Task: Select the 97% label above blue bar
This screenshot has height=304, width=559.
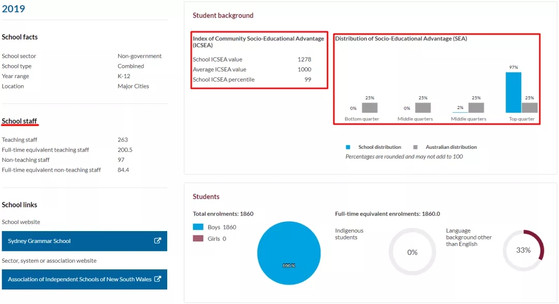Action: coord(514,67)
